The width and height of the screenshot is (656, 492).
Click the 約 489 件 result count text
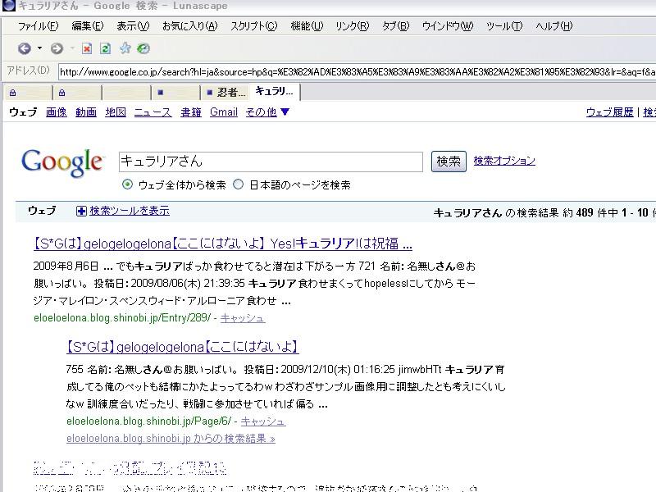pyautogui.click(x=590, y=212)
